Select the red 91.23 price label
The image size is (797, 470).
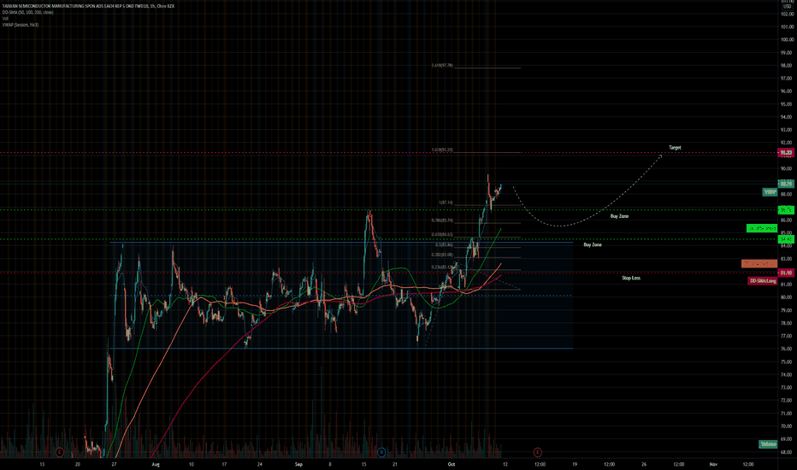coord(786,152)
